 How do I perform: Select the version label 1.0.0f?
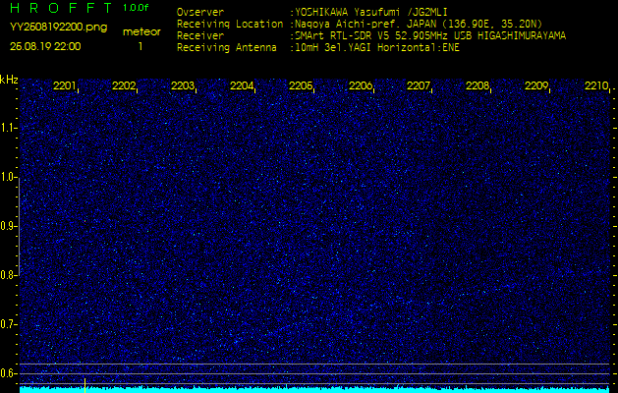click(136, 8)
